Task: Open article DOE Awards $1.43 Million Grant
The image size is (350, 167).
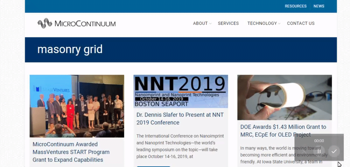Action: 283,131
